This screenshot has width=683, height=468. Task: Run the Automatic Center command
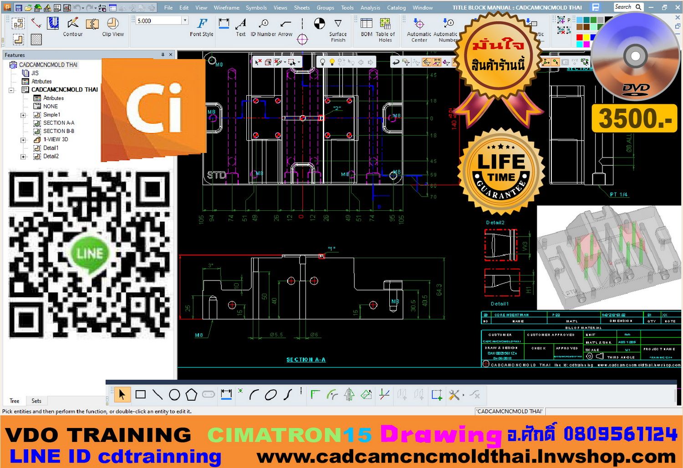tap(418, 25)
